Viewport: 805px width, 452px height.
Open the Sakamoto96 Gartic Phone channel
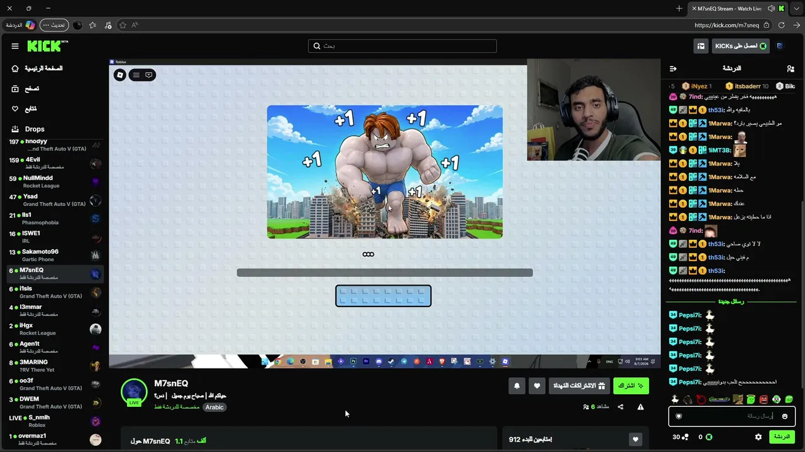[x=54, y=256]
